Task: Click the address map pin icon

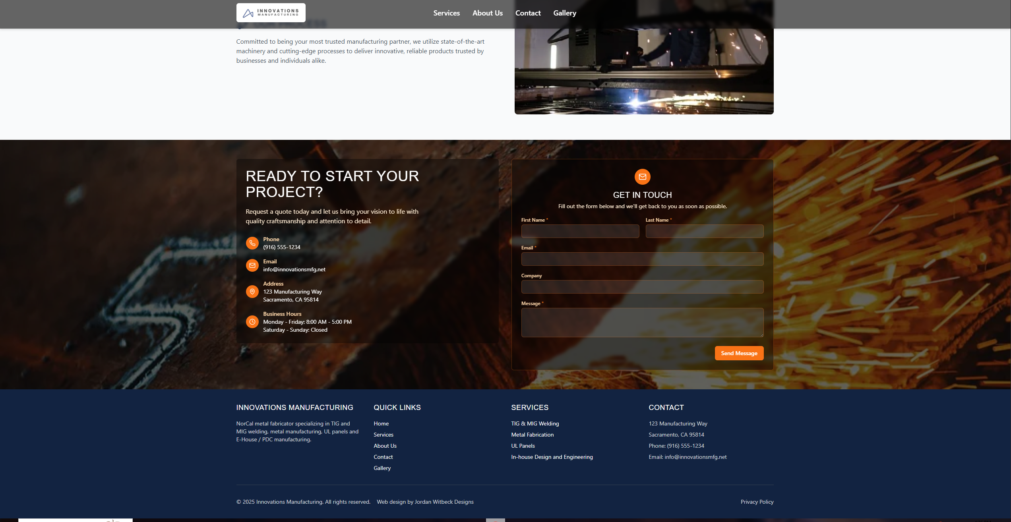Action: pos(252,292)
